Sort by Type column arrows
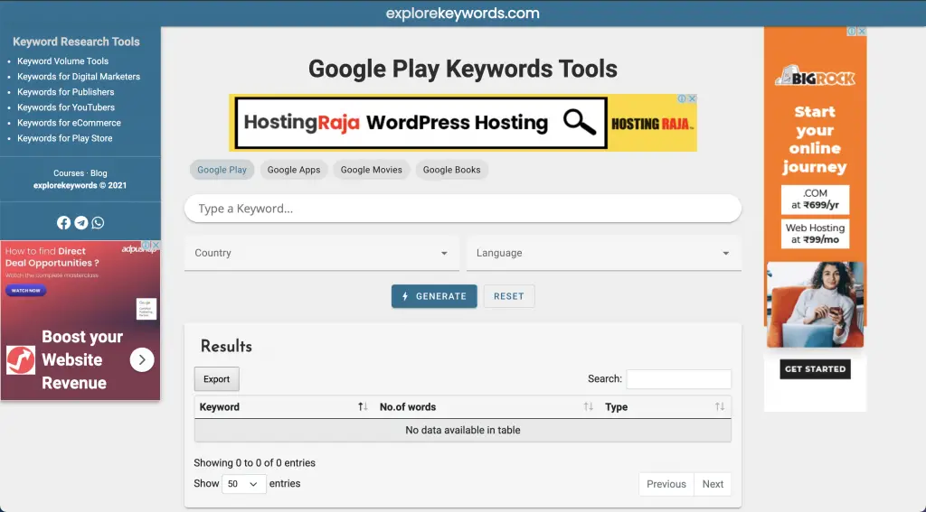This screenshot has height=512, width=926. tap(719, 406)
